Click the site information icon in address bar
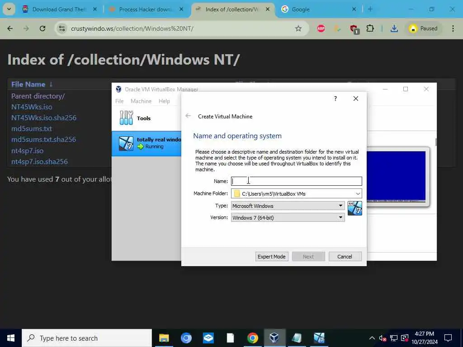The width and height of the screenshot is (463, 347). click(61, 28)
